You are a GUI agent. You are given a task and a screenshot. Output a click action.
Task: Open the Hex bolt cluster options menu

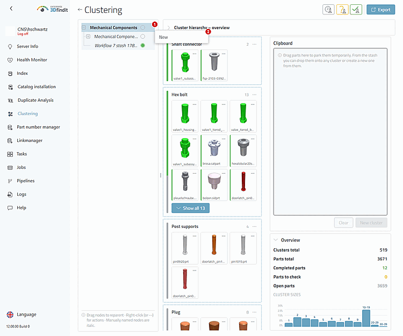254,95
